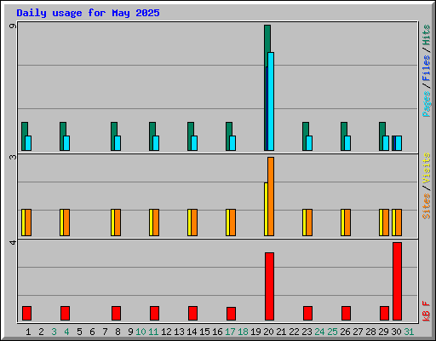The width and height of the screenshot is (436, 341).
Task: Click the y-axis value 3
Action: (x=13, y=157)
